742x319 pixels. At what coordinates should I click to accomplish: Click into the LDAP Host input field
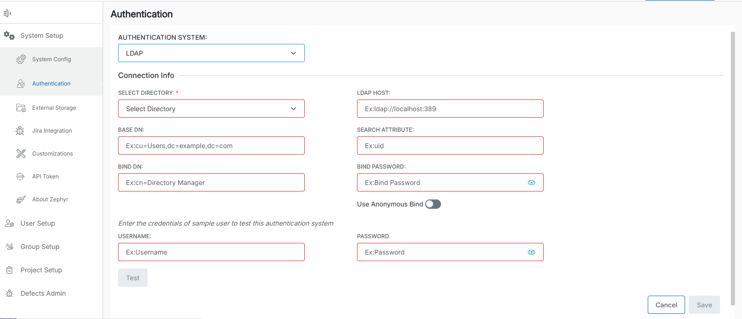tap(450, 109)
